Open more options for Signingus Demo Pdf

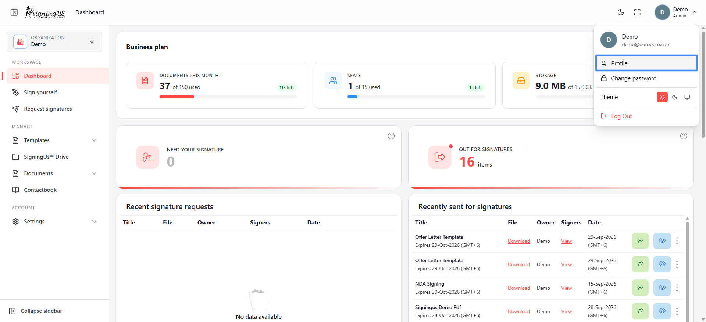pyautogui.click(x=677, y=311)
